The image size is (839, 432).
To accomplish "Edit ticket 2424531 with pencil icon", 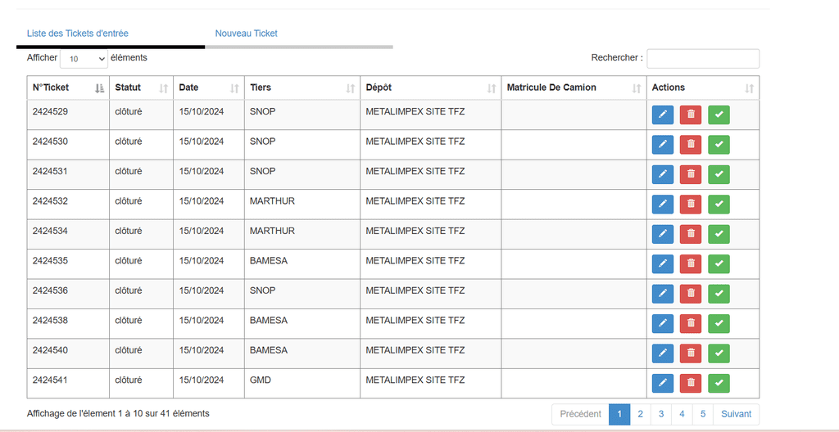I will click(662, 175).
